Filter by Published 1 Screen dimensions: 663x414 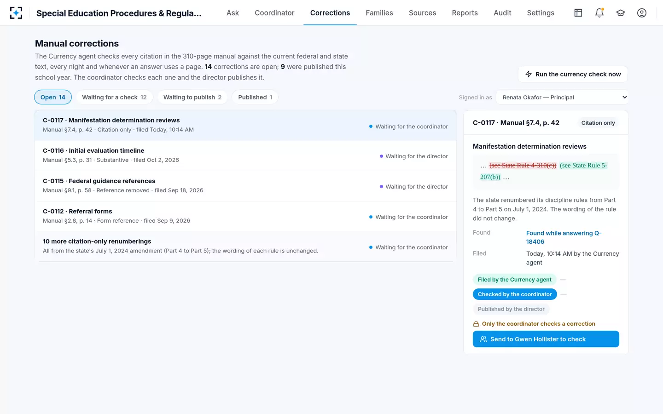255,97
